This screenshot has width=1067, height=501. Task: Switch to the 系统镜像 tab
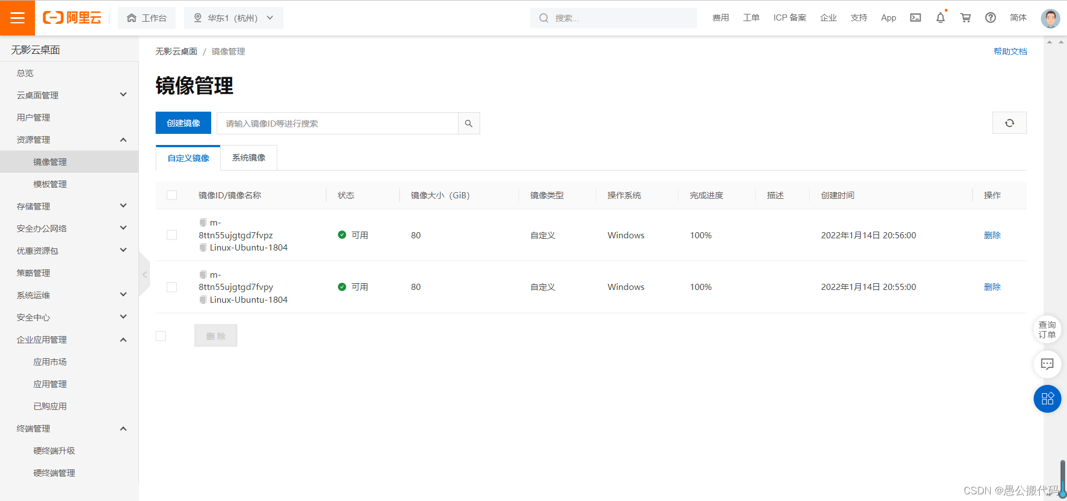tap(248, 158)
